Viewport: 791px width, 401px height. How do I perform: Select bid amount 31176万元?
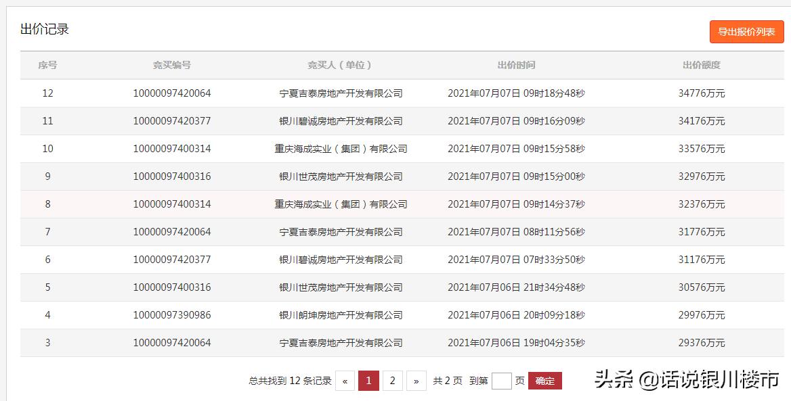(701, 260)
